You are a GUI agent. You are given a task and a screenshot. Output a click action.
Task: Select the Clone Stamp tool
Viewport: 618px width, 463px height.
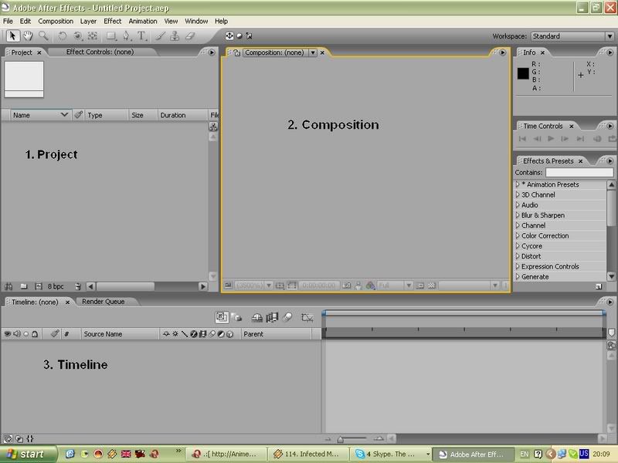pyautogui.click(x=175, y=36)
